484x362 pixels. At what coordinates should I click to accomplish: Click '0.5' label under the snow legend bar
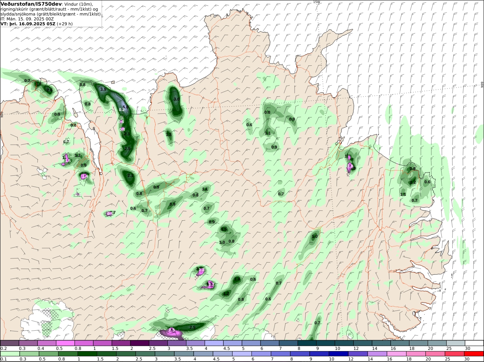59,348
